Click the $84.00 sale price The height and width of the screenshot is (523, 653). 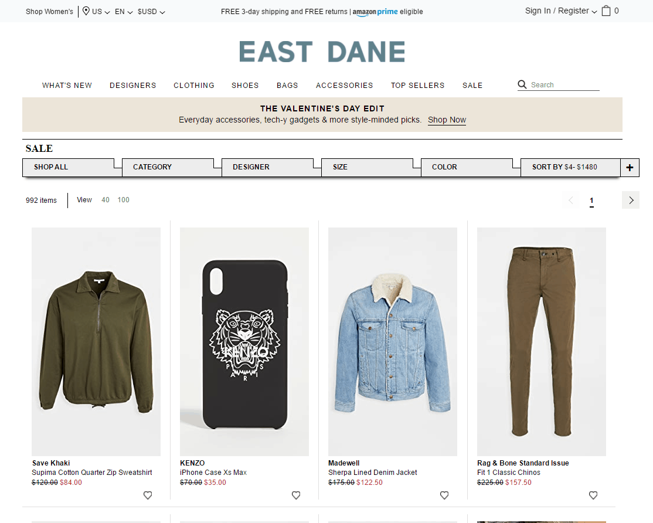click(71, 483)
